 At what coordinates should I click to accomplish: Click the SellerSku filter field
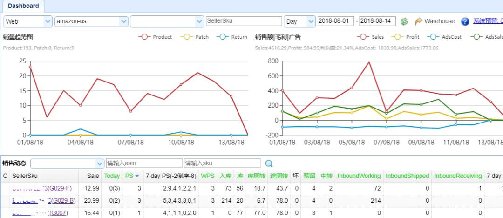pyautogui.click(x=244, y=21)
